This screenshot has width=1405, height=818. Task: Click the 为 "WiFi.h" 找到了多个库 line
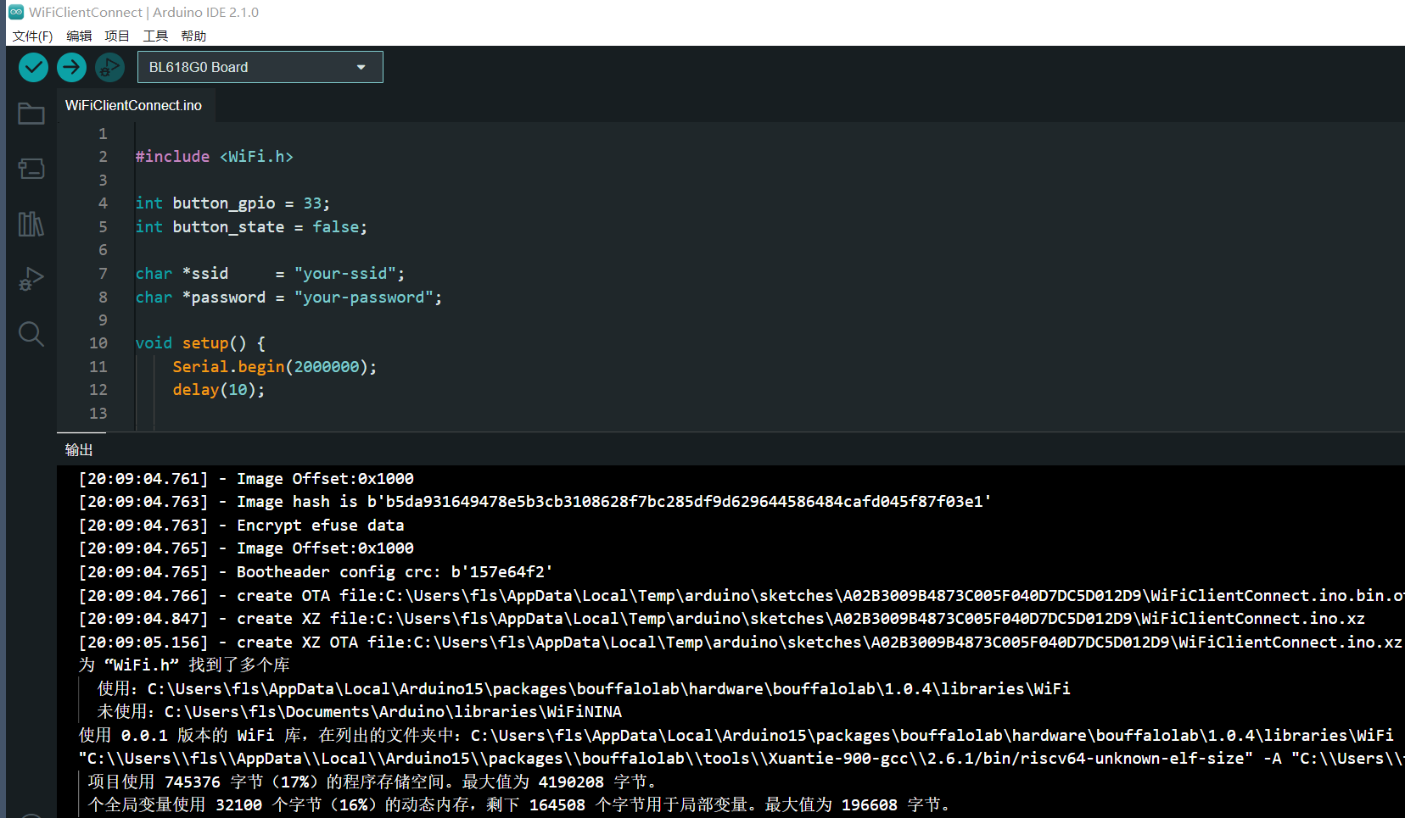184,665
